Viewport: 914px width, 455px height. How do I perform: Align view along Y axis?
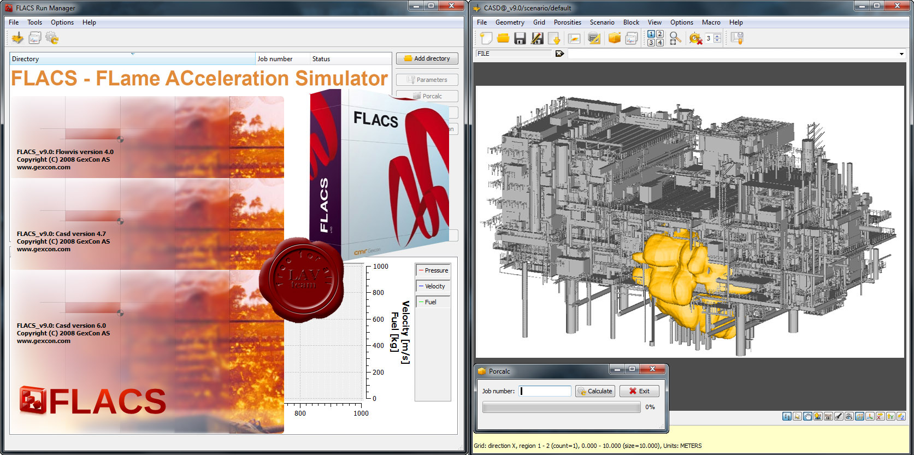pyautogui.click(x=891, y=416)
